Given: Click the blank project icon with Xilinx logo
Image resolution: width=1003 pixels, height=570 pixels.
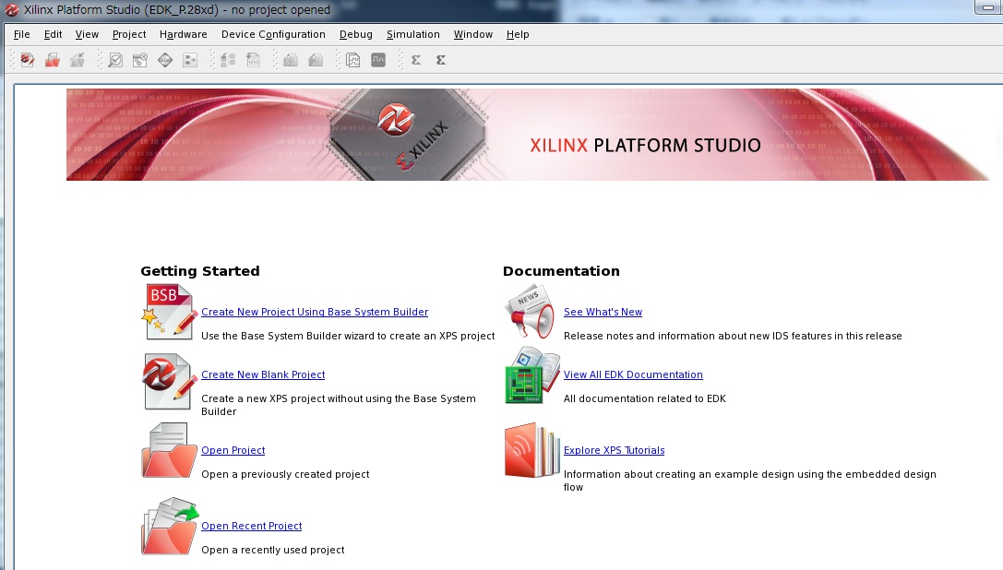Looking at the screenshot, I should pyautogui.click(x=169, y=382).
